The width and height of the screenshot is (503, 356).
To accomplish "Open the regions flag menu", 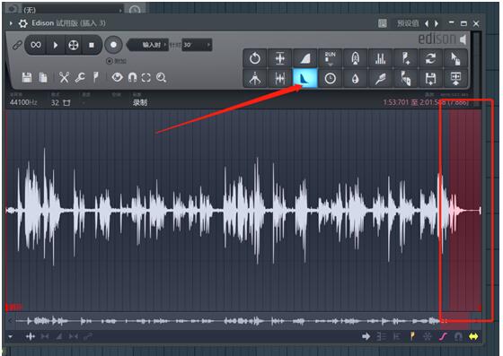I will [95, 77].
